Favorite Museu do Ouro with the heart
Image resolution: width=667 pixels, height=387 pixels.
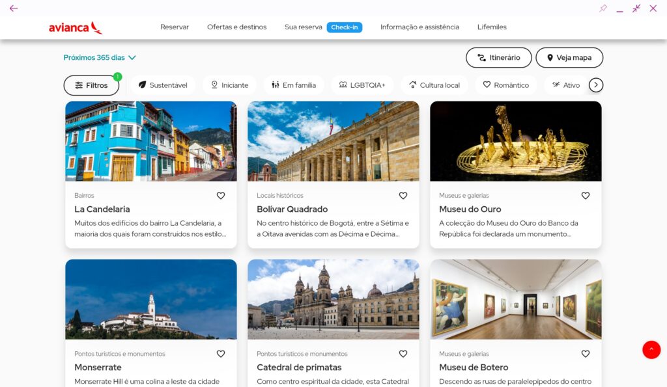pos(585,196)
